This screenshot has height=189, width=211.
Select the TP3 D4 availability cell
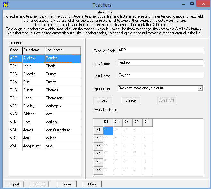click(x=138, y=146)
